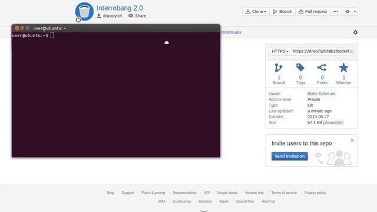Select the repository clone URL field
This screenshot has width=377, height=212.
(322, 51)
